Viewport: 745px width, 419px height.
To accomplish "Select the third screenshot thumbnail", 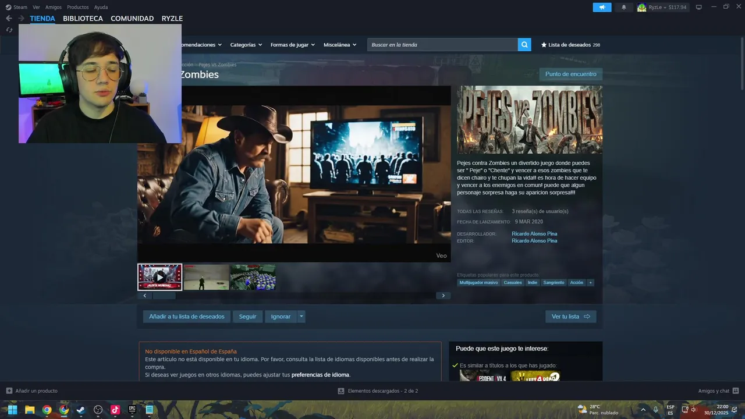I will click(253, 277).
